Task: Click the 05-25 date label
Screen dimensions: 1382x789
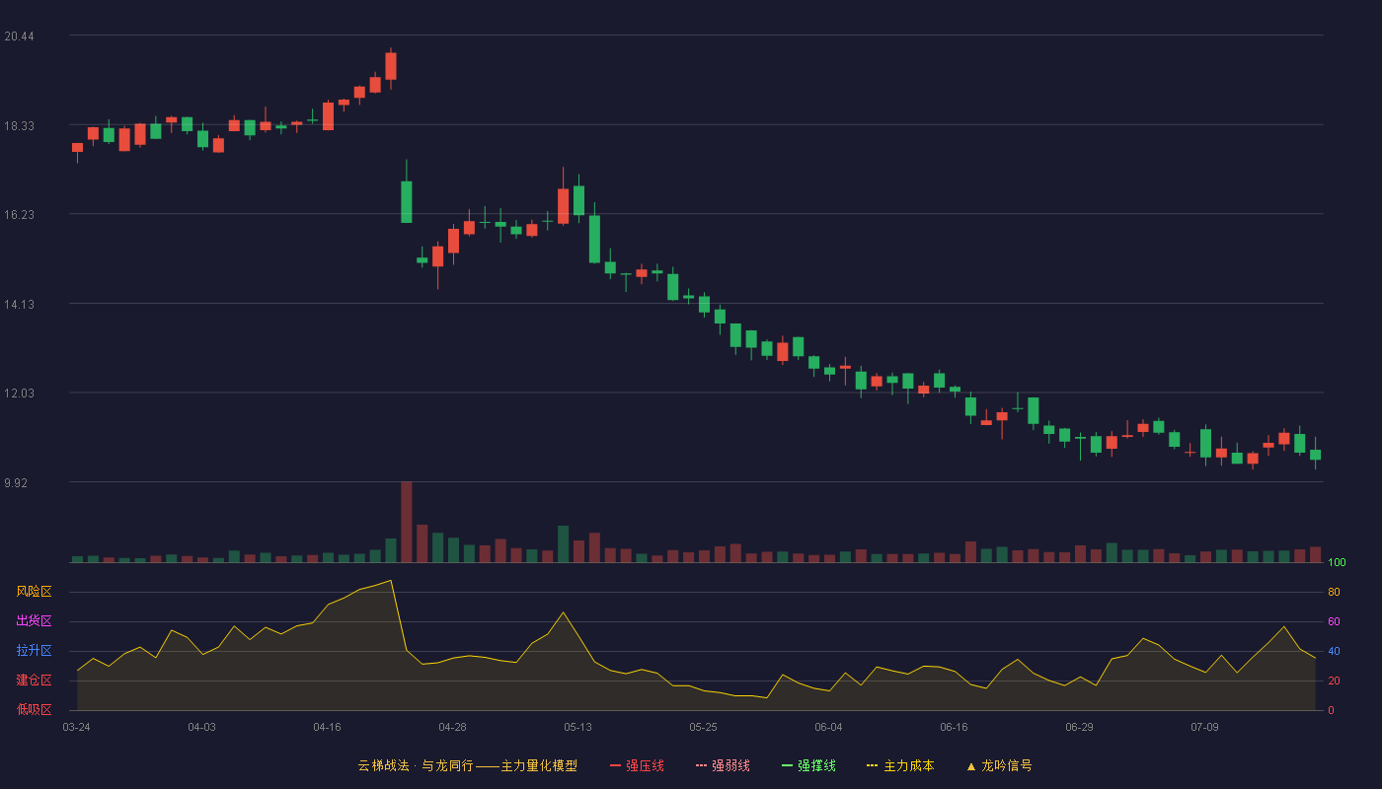Action: 703,727
